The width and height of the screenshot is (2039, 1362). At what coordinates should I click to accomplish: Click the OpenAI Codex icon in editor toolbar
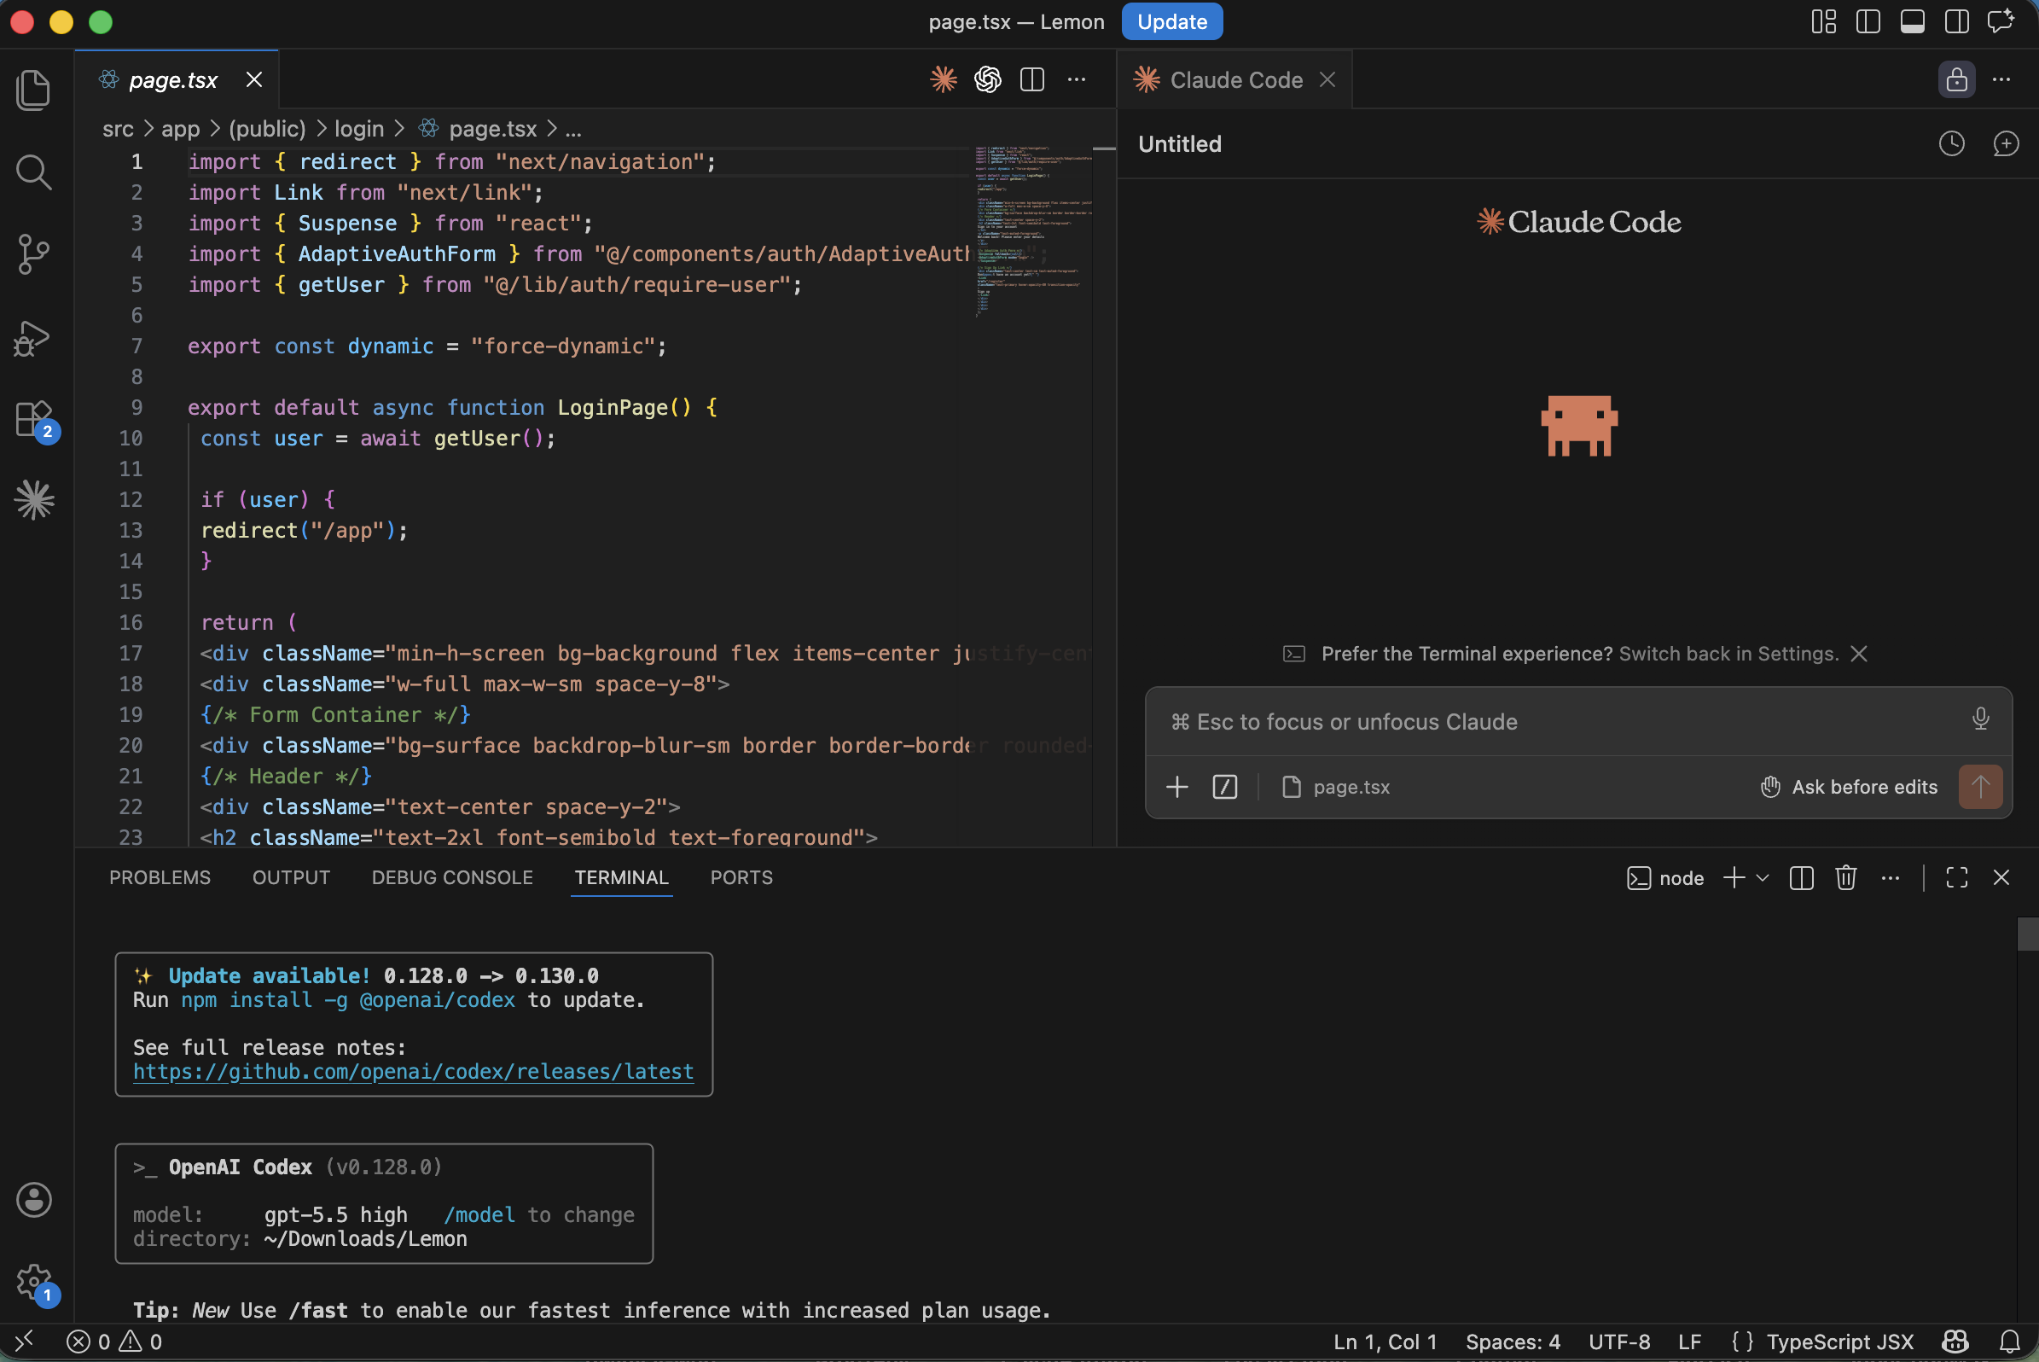(x=987, y=80)
